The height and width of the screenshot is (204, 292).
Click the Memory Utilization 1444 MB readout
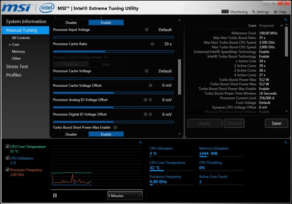(208, 153)
